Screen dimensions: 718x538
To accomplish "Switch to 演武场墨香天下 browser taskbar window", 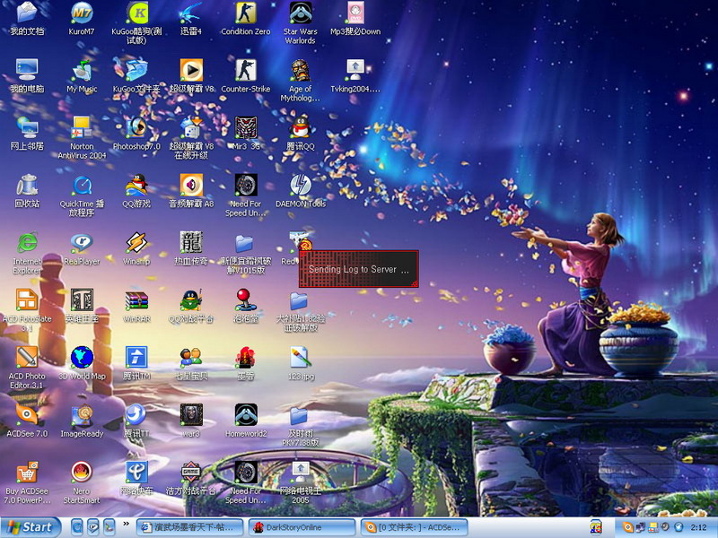I will tap(190, 527).
